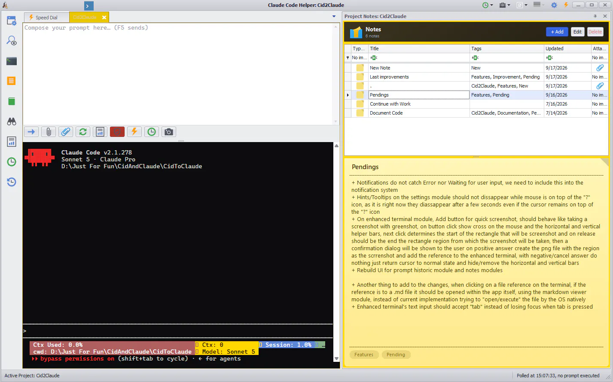Click the green refresh arrows button
Viewport: 613px width, 382px height.
click(83, 132)
